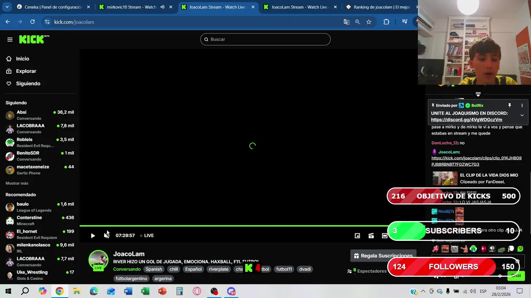This screenshot has width=531, height=298.
Task: Select the fútbolargentino tag
Action: pos(132,279)
